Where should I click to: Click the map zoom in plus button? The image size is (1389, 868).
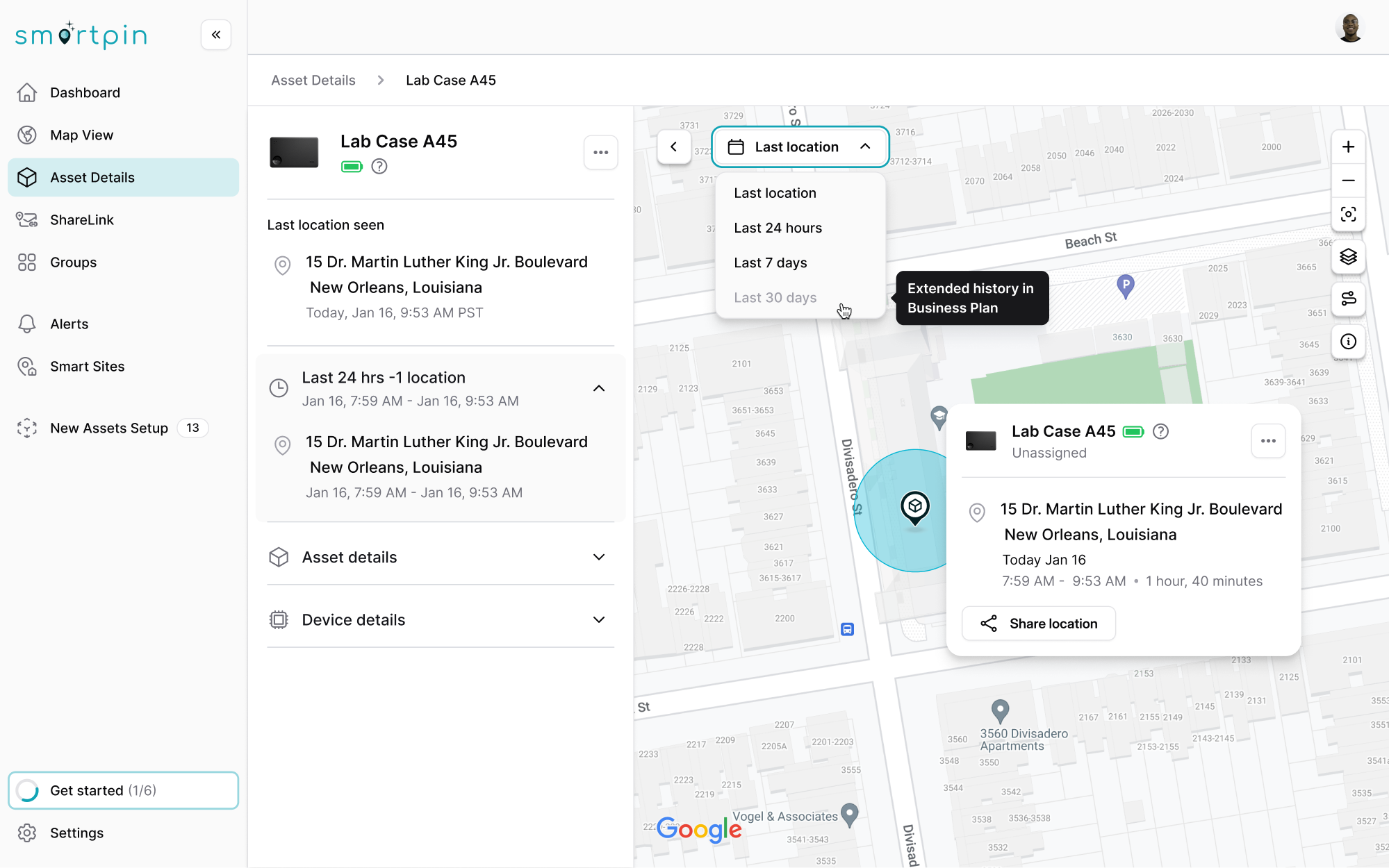[x=1348, y=147]
